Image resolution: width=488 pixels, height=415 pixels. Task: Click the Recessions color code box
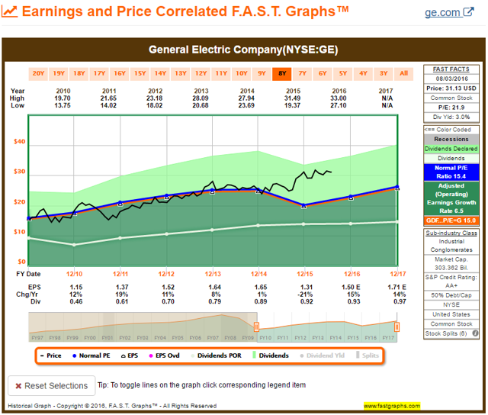[x=451, y=139]
